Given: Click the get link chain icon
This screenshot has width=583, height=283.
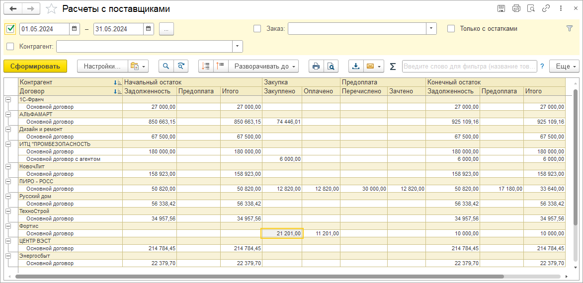Looking at the screenshot, I should [x=546, y=8].
